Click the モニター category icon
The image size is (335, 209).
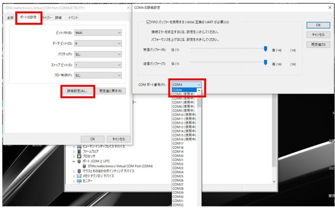pos(79,181)
